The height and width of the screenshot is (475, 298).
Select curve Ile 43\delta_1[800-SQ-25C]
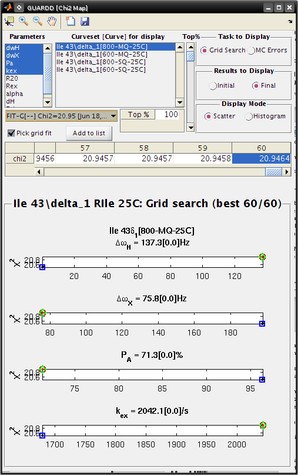[x=116, y=62]
